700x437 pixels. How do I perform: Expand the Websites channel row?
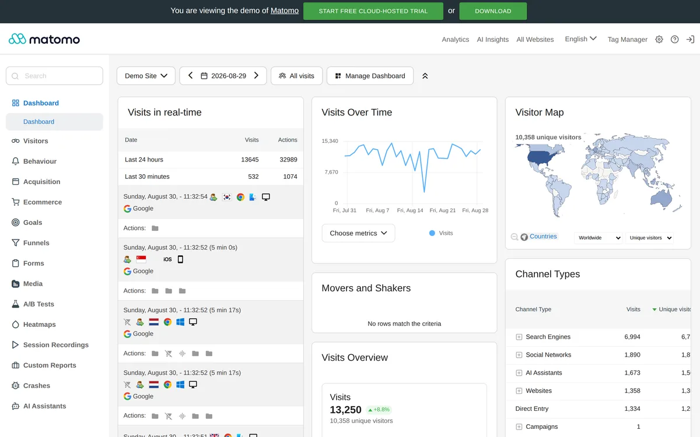pyautogui.click(x=519, y=391)
